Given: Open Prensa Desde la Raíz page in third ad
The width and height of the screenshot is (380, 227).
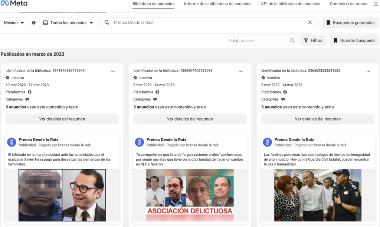Looking at the screenshot, I should point(294,139).
